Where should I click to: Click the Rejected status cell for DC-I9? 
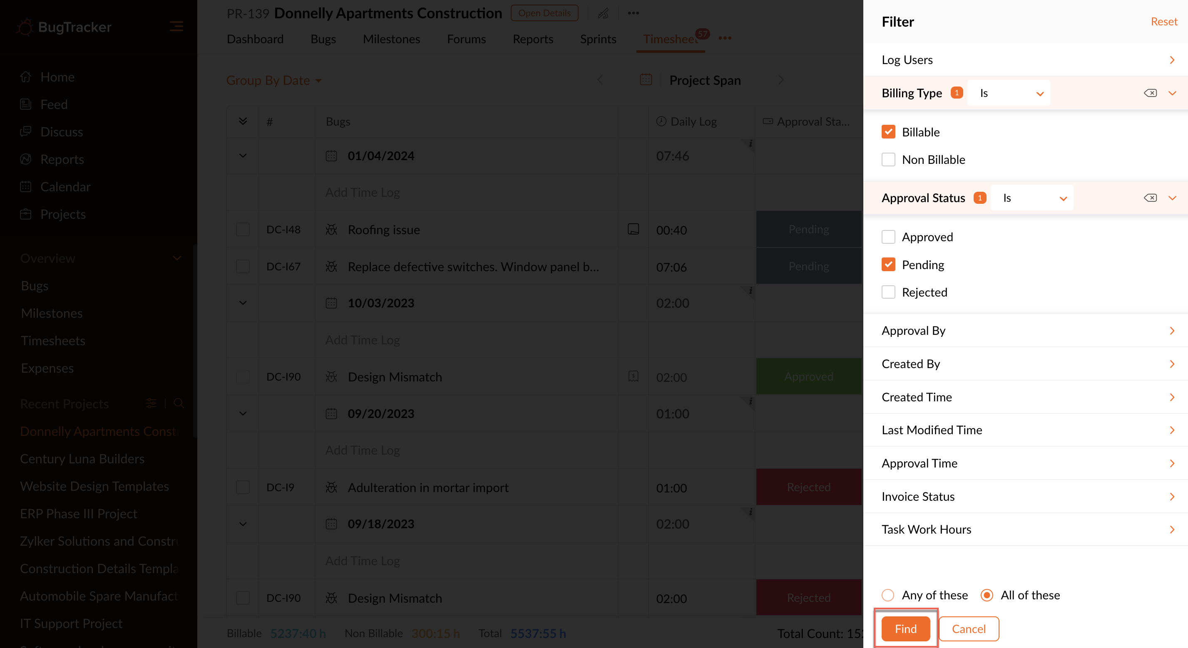(x=808, y=487)
